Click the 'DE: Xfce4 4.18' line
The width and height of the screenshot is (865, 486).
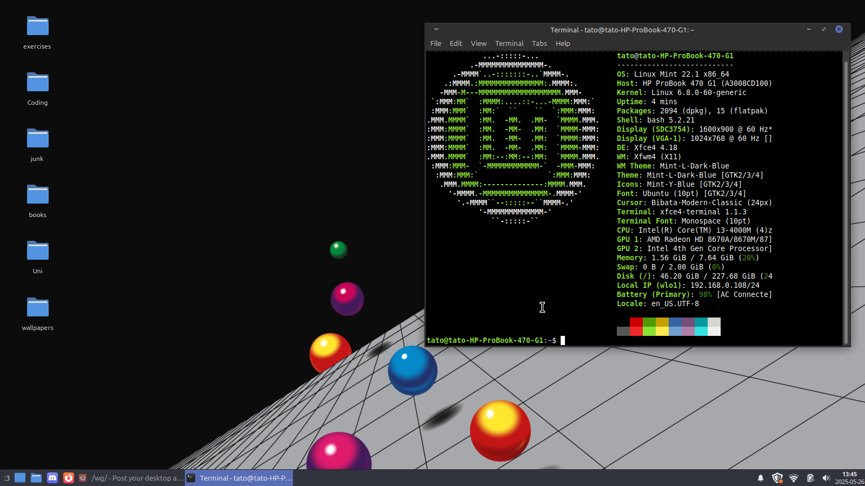647,147
